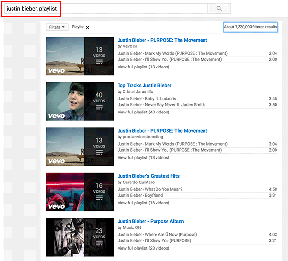Viewport: 288px width, 261px height.
Task: Click the Playlist filter label
Action: click(x=78, y=27)
